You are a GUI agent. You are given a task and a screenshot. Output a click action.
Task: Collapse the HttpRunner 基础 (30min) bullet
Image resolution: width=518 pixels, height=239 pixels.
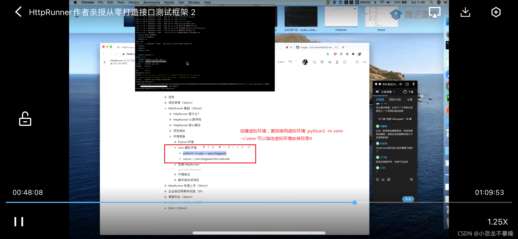[165, 109]
